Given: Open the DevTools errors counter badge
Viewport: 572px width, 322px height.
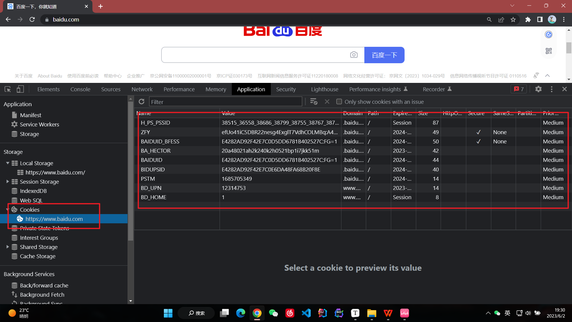Looking at the screenshot, I should tap(519, 89).
